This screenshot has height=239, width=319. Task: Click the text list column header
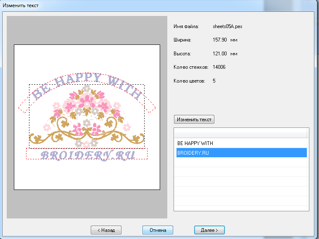(x=240, y=133)
